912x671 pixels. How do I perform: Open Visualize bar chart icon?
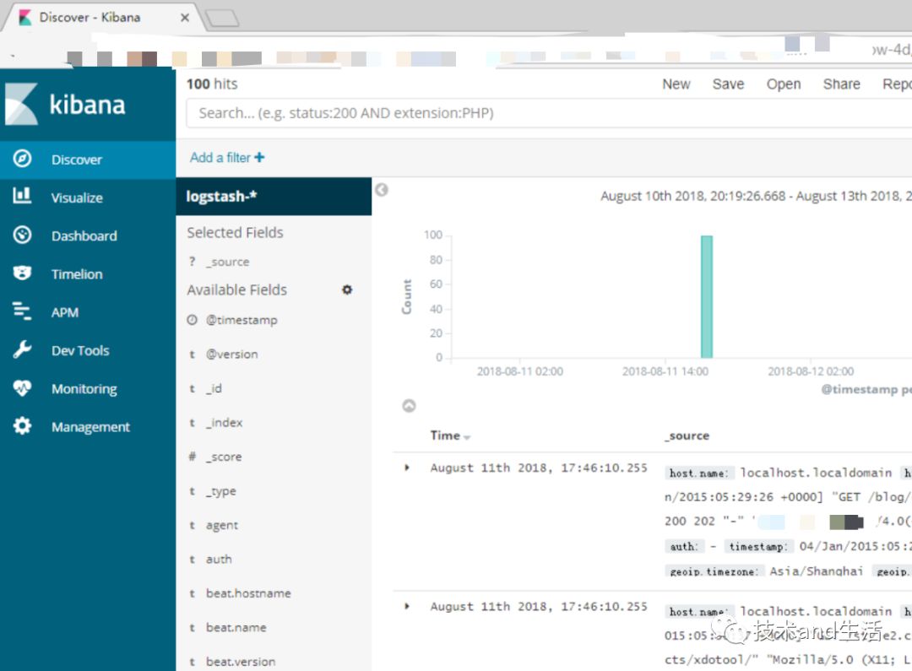coord(22,196)
